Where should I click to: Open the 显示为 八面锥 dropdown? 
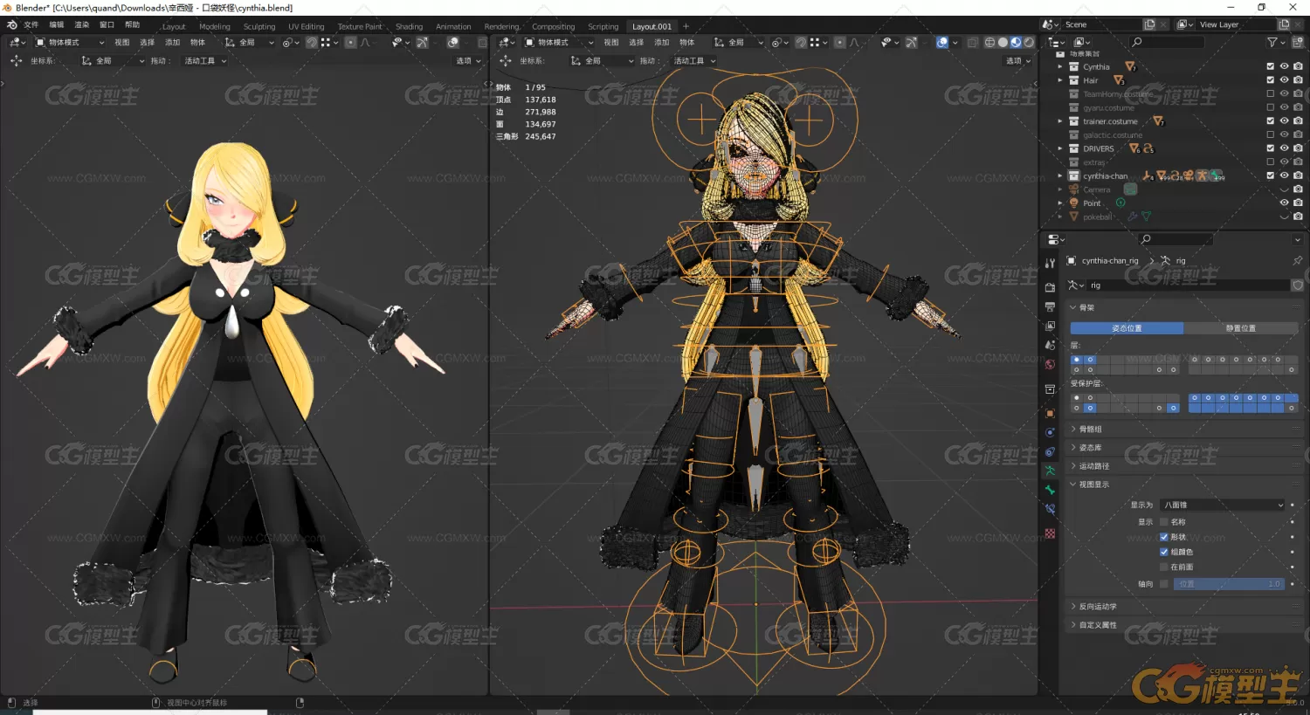pos(1222,505)
